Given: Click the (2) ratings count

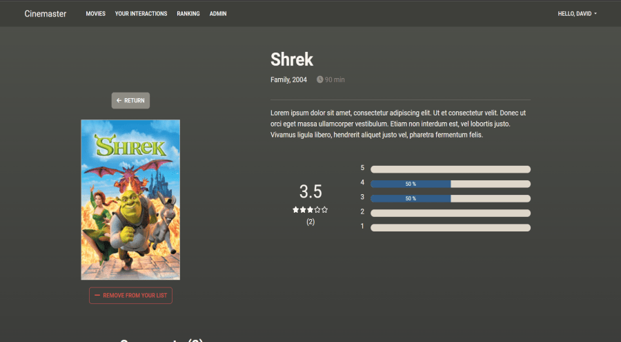Looking at the screenshot, I should click(310, 222).
